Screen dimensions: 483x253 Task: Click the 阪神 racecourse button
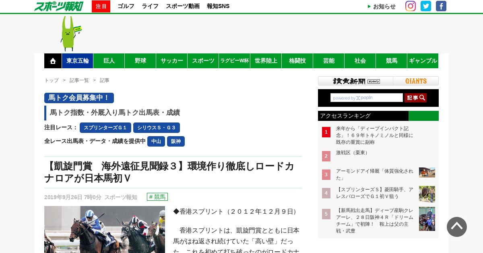coord(176,141)
